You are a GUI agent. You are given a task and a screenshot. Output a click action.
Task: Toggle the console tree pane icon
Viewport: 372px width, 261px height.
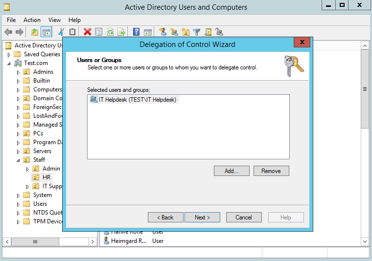click(x=46, y=32)
